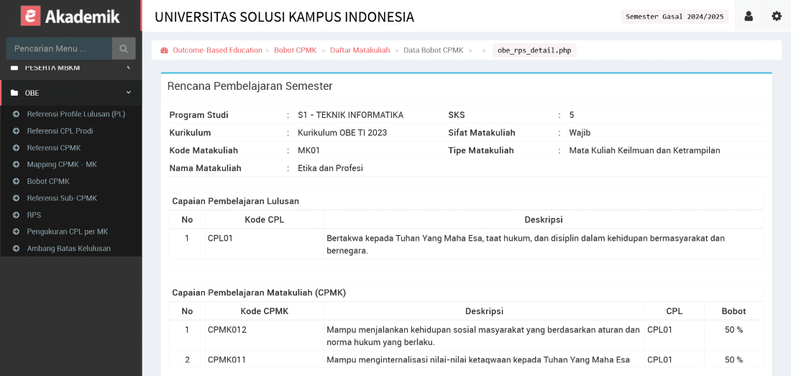Image resolution: width=791 pixels, height=376 pixels.
Task: Click Outcome-Based Education breadcrumb link
Action: [217, 50]
